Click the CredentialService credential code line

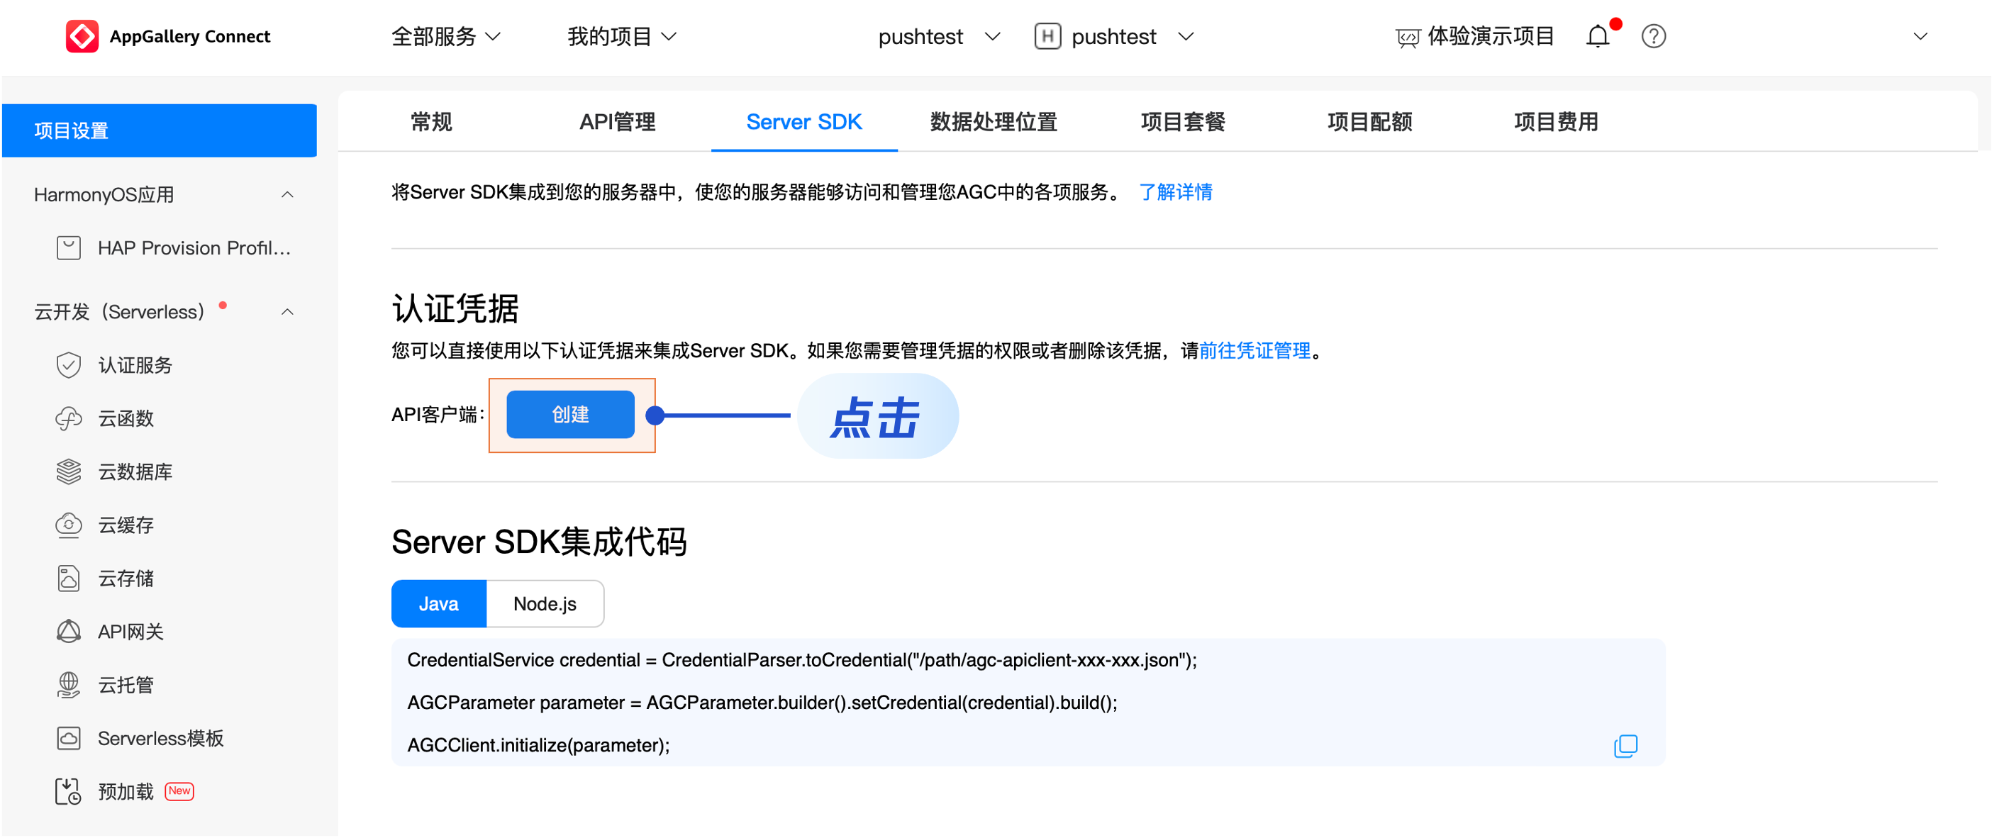coord(802,660)
